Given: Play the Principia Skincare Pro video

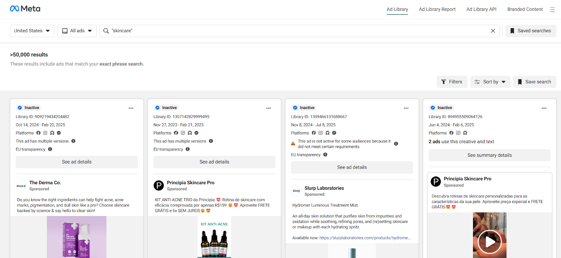Looking at the screenshot, I should coord(489,241).
